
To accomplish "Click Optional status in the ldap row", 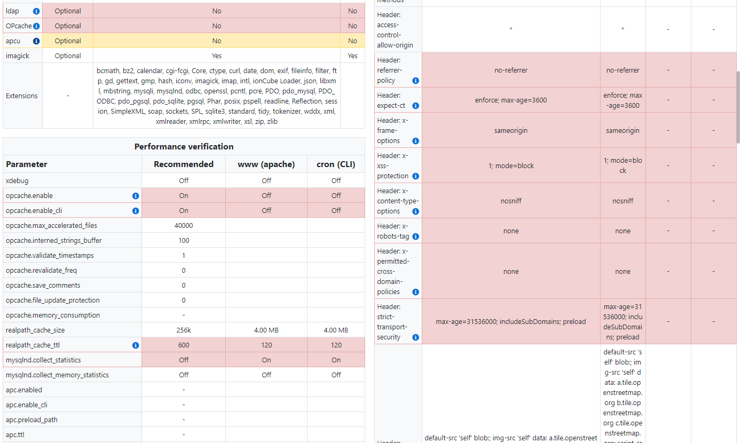I will pos(68,11).
